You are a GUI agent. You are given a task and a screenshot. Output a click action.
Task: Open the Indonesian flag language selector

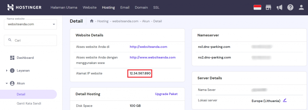point(257,8)
